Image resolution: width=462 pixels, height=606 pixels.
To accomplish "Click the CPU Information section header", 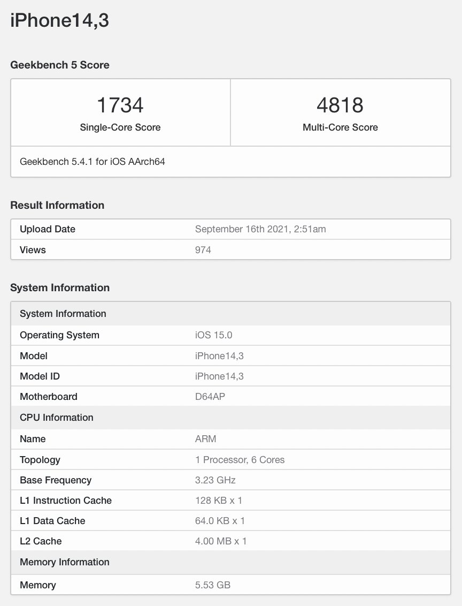I will pos(230,418).
